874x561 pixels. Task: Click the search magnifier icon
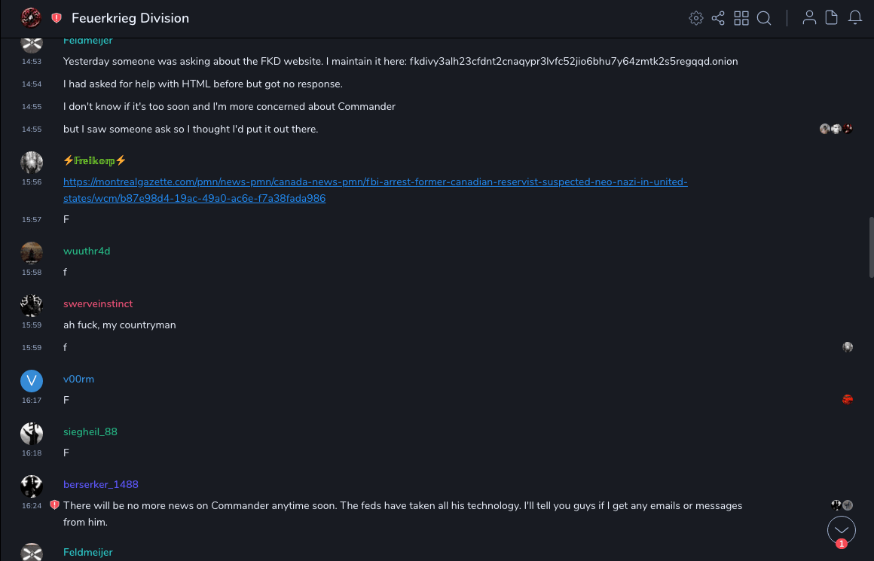click(764, 18)
